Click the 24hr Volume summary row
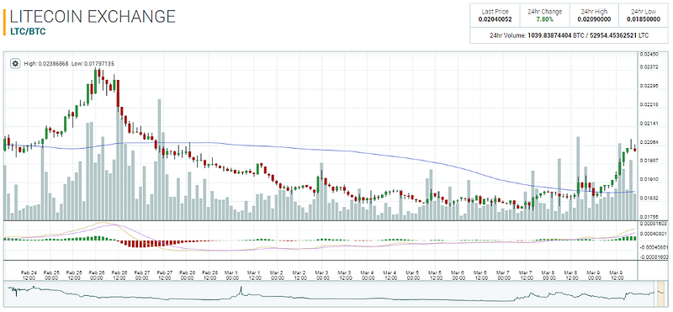673x312 pixels. pyautogui.click(x=569, y=35)
